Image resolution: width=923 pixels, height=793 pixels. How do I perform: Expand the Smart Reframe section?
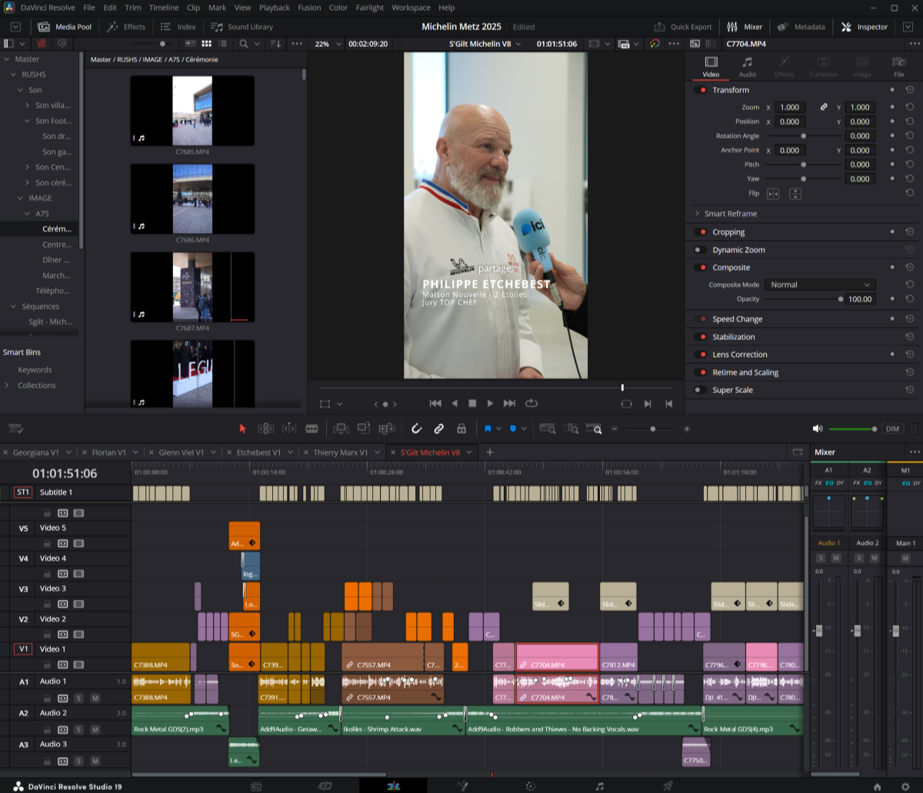[696, 214]
